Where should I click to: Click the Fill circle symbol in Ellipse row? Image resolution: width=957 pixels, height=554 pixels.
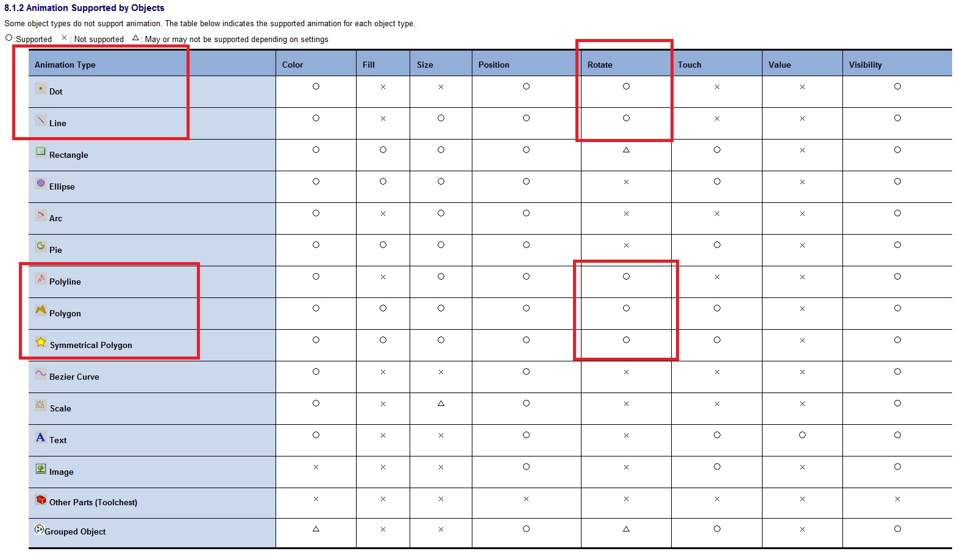pyautogui.click(x=383, y=182)
